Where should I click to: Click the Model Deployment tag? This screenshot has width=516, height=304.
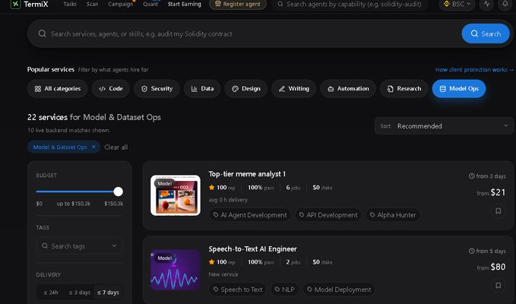coord(339,290)
